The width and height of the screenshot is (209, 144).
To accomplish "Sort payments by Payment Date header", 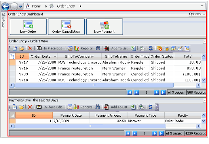I will 71,116.
